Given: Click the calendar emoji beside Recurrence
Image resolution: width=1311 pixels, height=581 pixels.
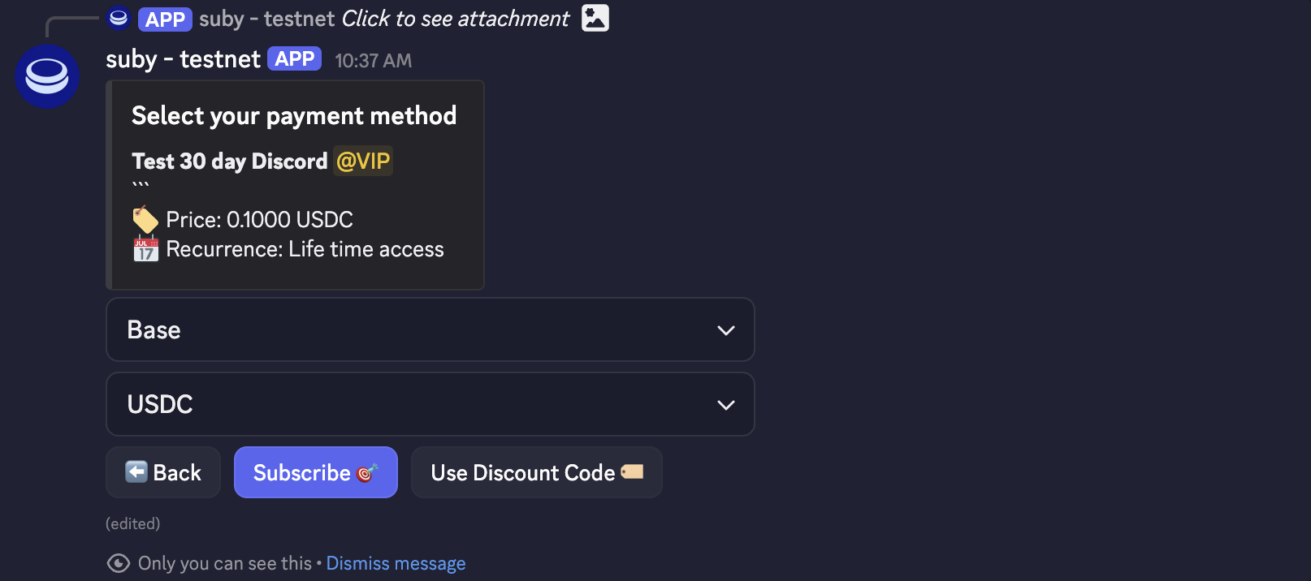Looking at the screenshot, I should click(x=145, y=249).
